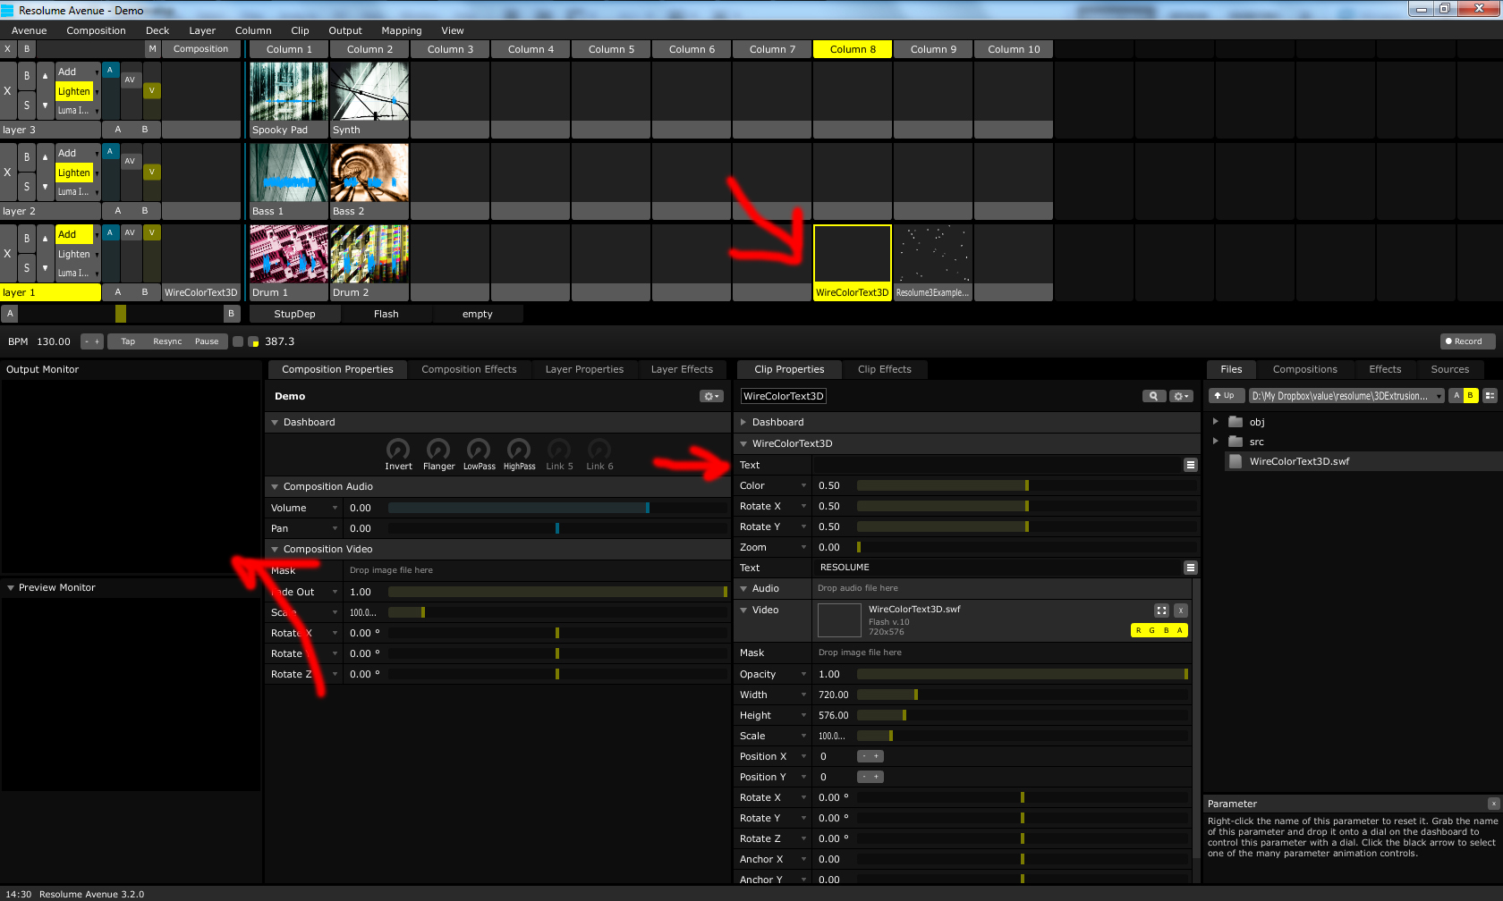Switch the file browser to list view
1503x901 pixels.
point(1490,396)
